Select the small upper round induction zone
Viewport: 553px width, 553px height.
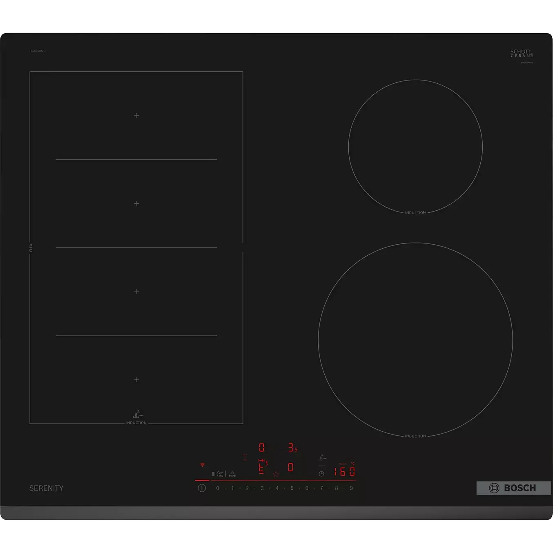[415, 147]
